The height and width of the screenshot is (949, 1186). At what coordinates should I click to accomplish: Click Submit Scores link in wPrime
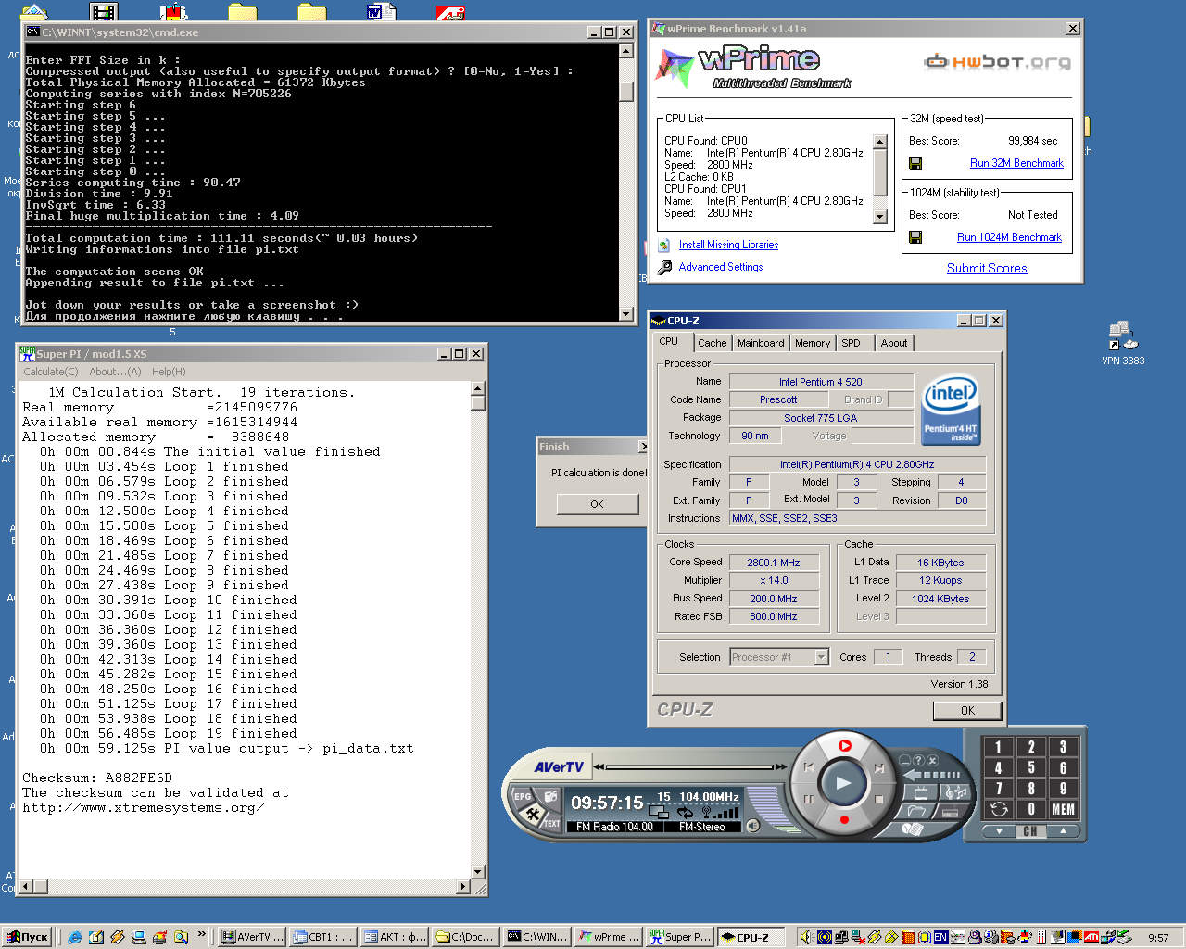987,268
